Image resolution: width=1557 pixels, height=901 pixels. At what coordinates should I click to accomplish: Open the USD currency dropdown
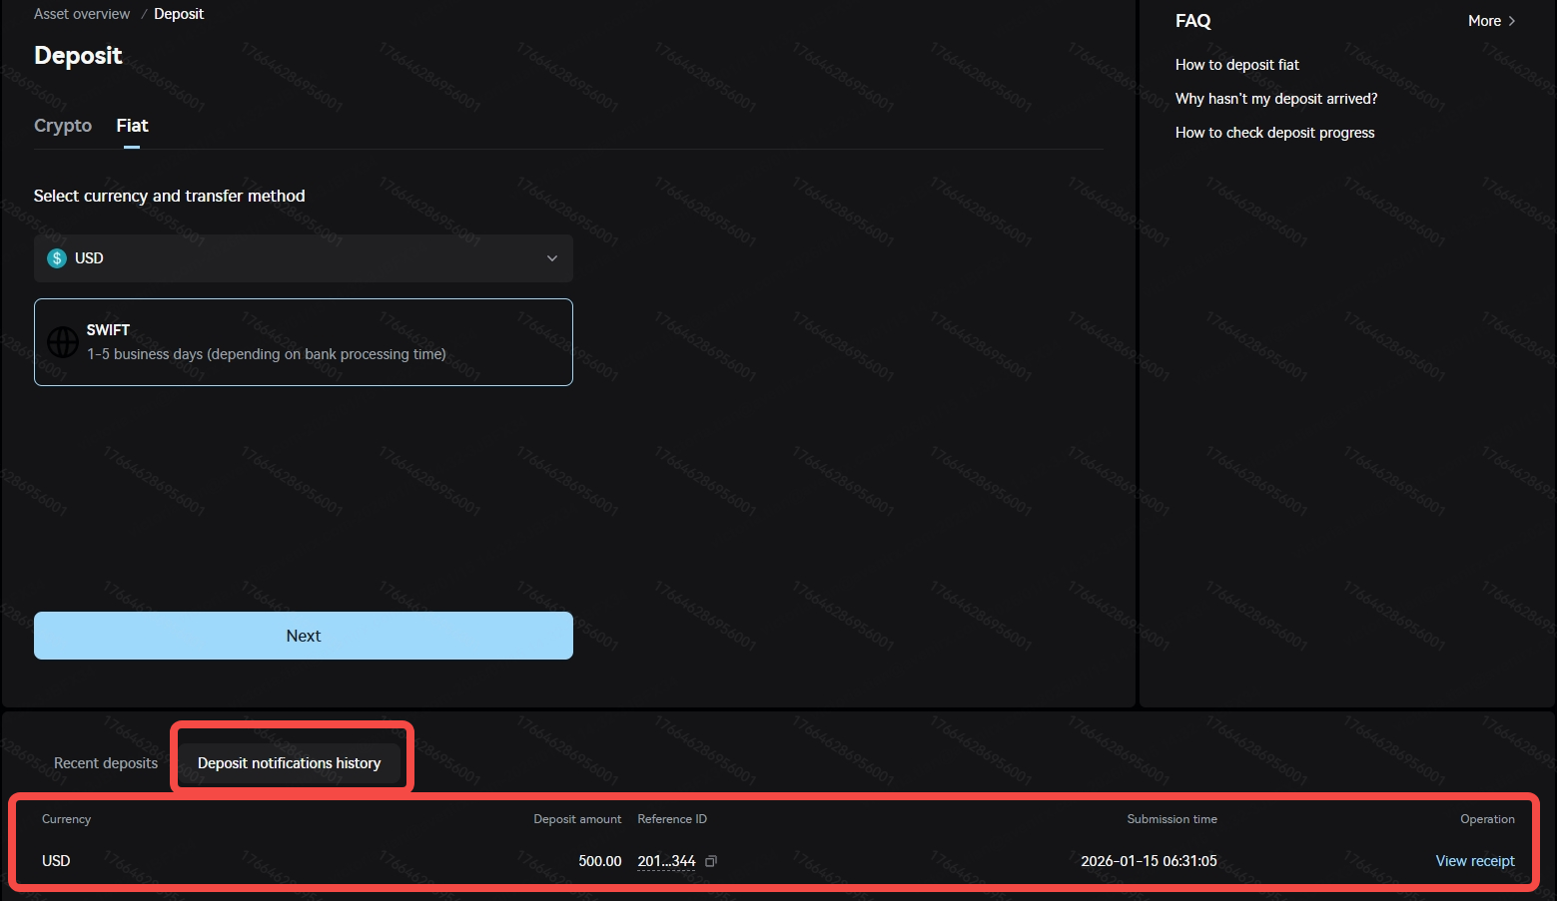click(303, 258)
